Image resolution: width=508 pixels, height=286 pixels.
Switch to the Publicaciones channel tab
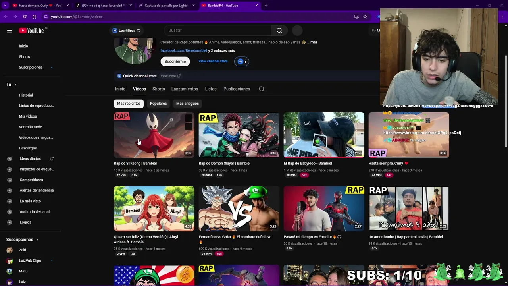tap(237, 89)
